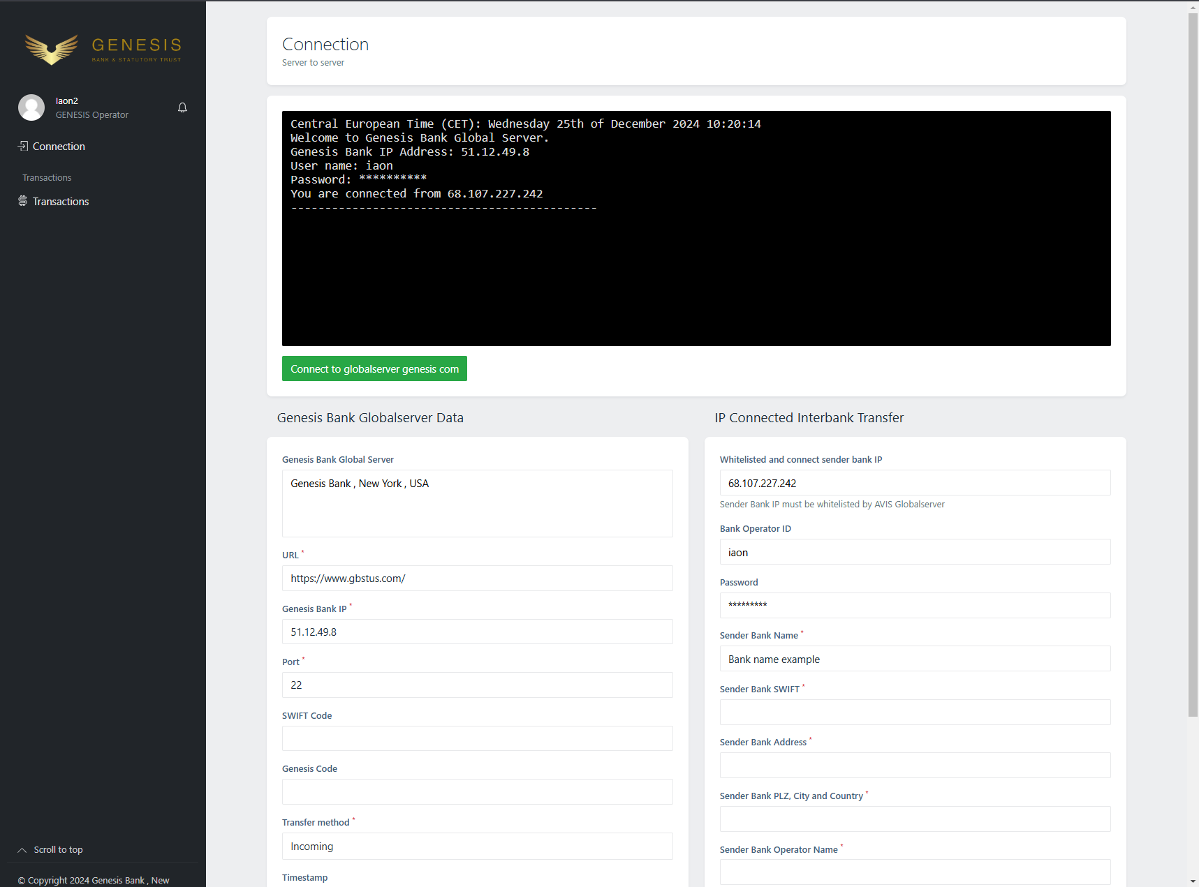Viewport: 1199px width, 887px height.
Task: Focus the Password input field
Action: [915, 605]
